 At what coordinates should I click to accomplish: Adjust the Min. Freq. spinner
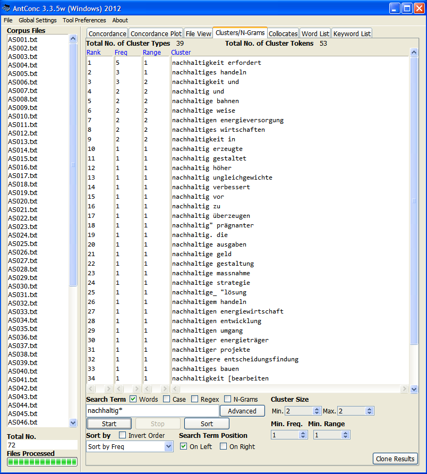(303, 435)
